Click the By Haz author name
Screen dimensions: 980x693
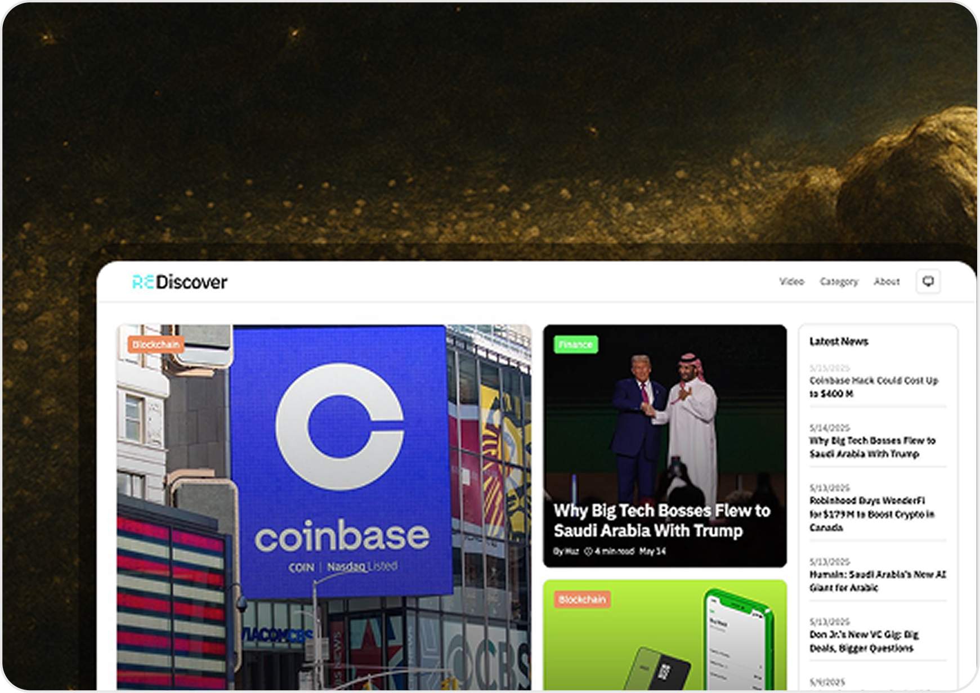[566, 552]
